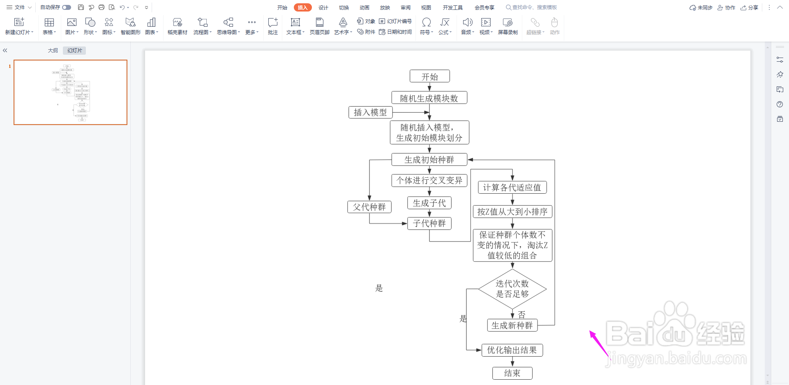Click the print preview icon
Image resolution: width=789 pixels, height=385 pixels.
pos(112,7)
